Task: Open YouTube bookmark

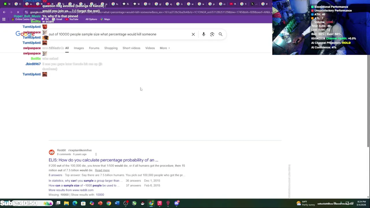Action: click(72, 19)
